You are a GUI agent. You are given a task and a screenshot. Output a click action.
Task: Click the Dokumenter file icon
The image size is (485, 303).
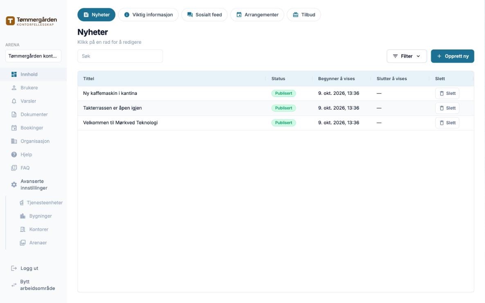[14, 114]
